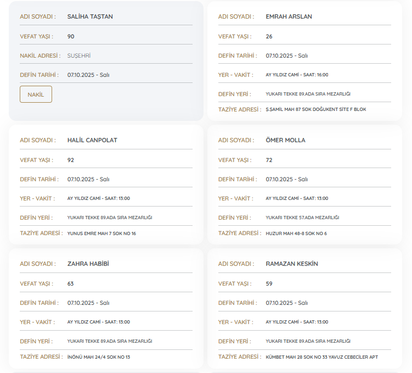Click the KÜMBET MAH 28 SOK condolence address
412x373 pixels.
(321, 357)
